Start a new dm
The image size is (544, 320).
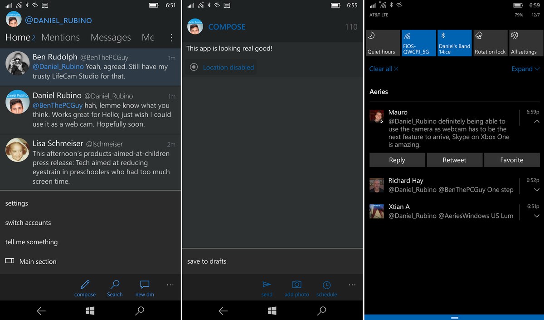144,287
